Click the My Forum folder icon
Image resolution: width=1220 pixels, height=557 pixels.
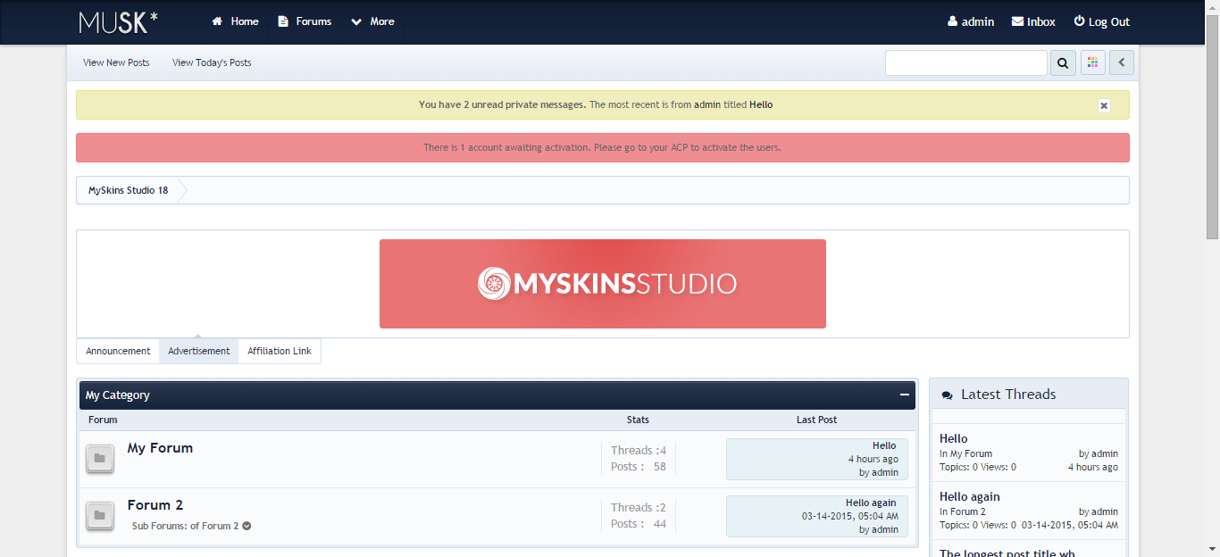100,459
